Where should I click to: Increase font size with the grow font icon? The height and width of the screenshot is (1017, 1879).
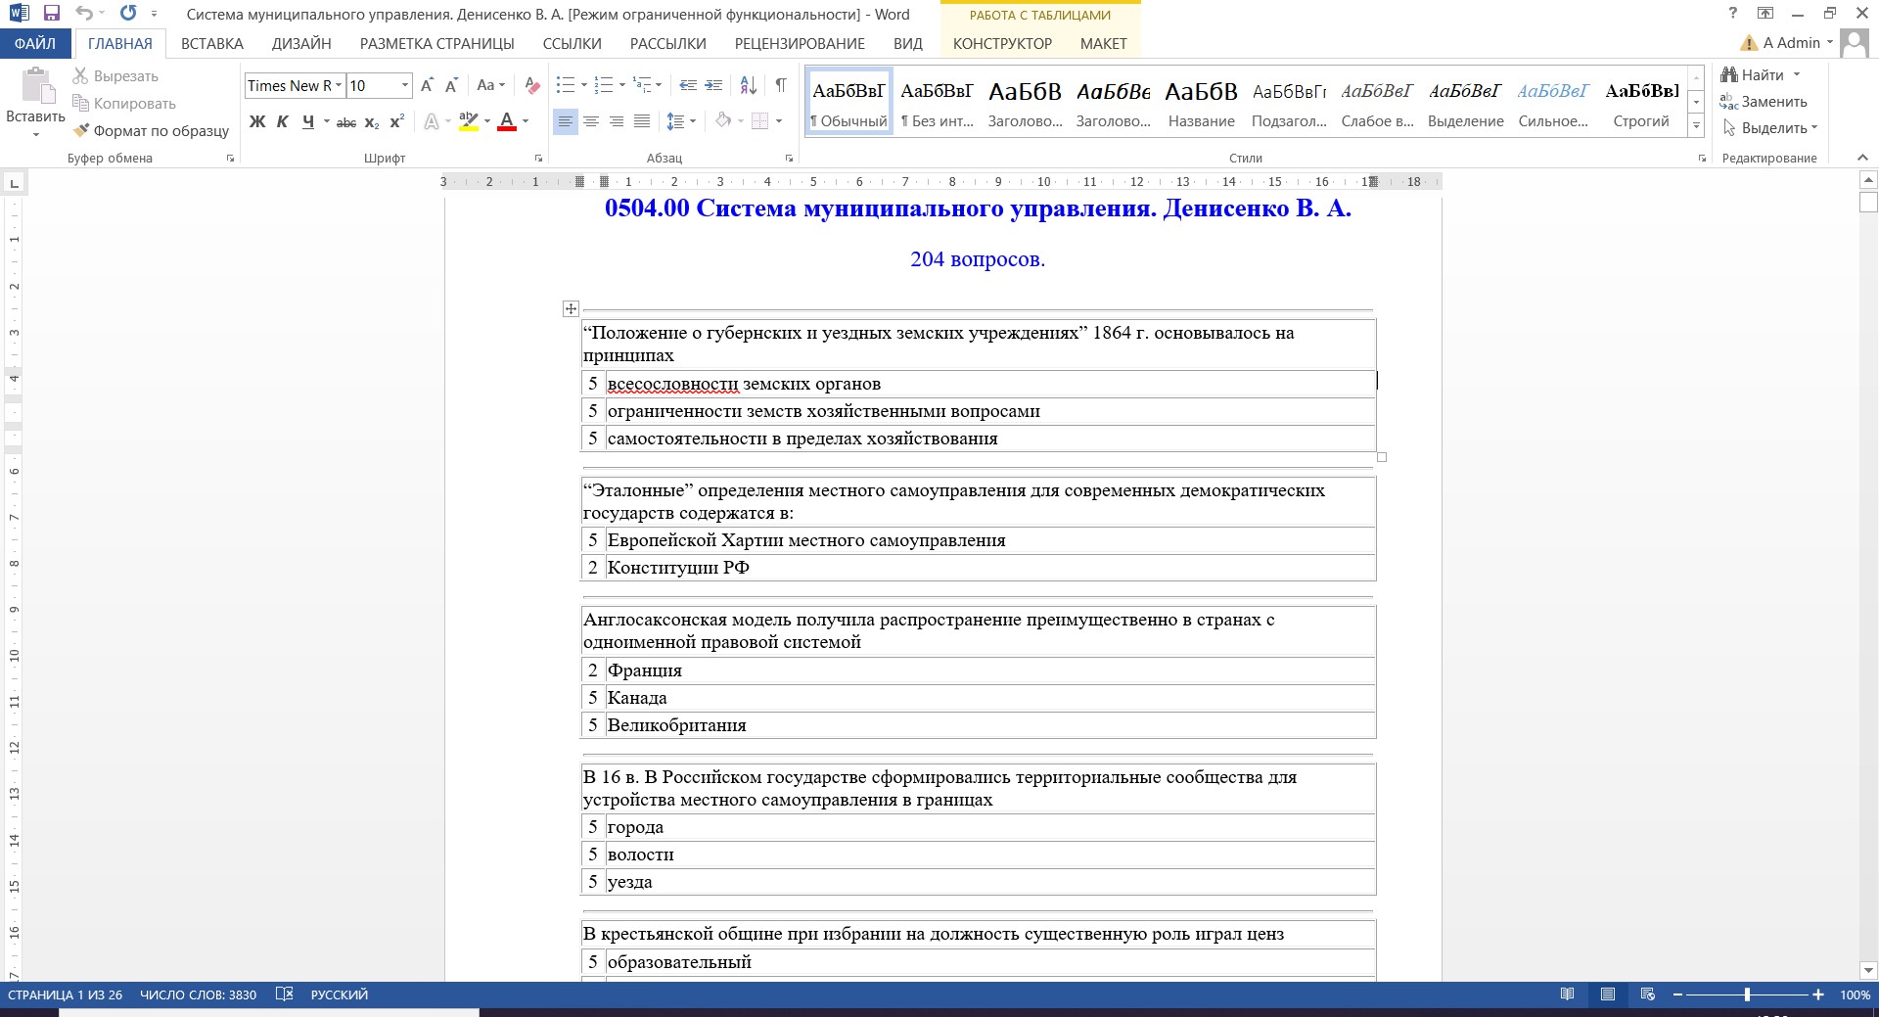(427, 86)
